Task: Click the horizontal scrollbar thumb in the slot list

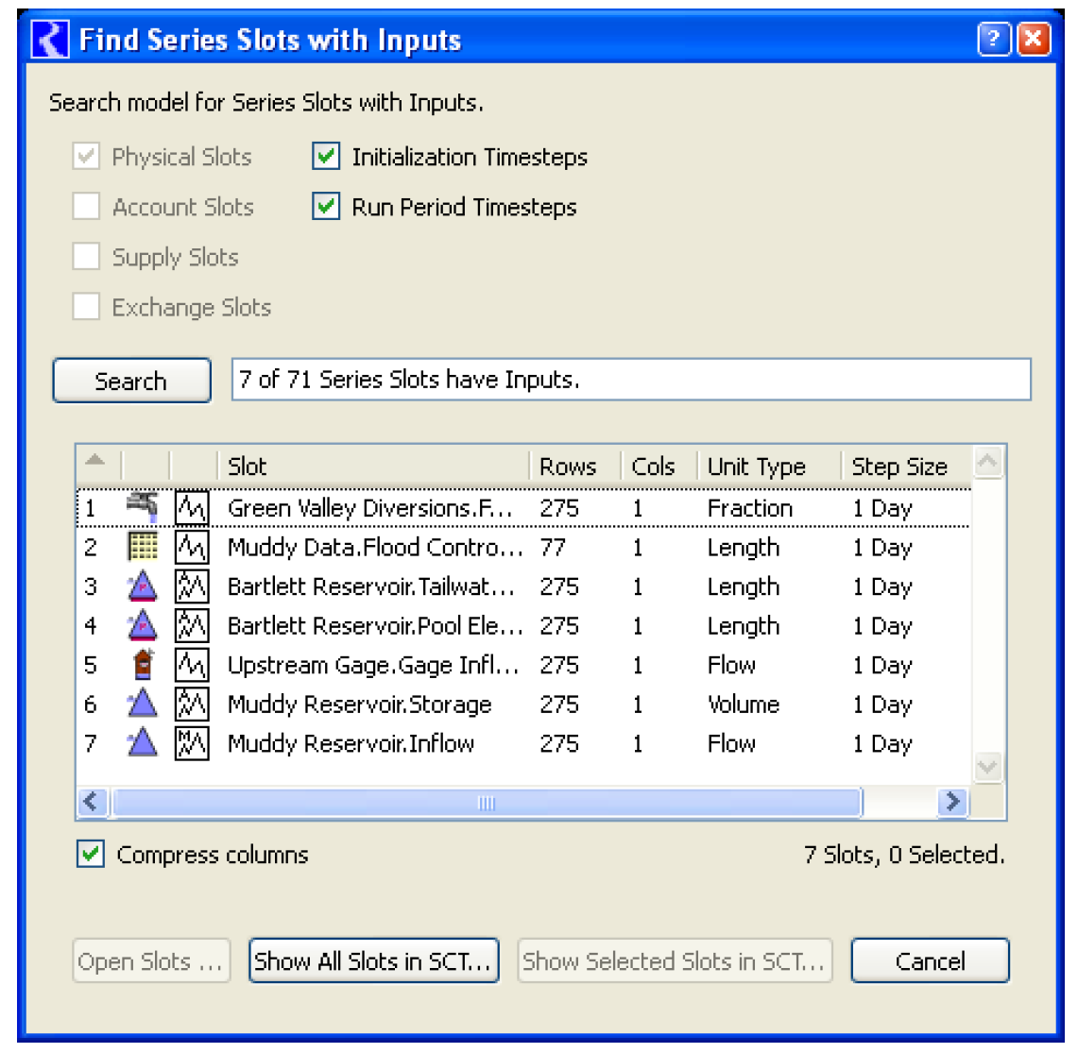Action: click(x=487, y=802)
